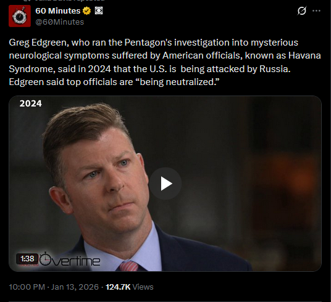
Task: Click the Overtime logo in the video
Action: pos(70,259)
